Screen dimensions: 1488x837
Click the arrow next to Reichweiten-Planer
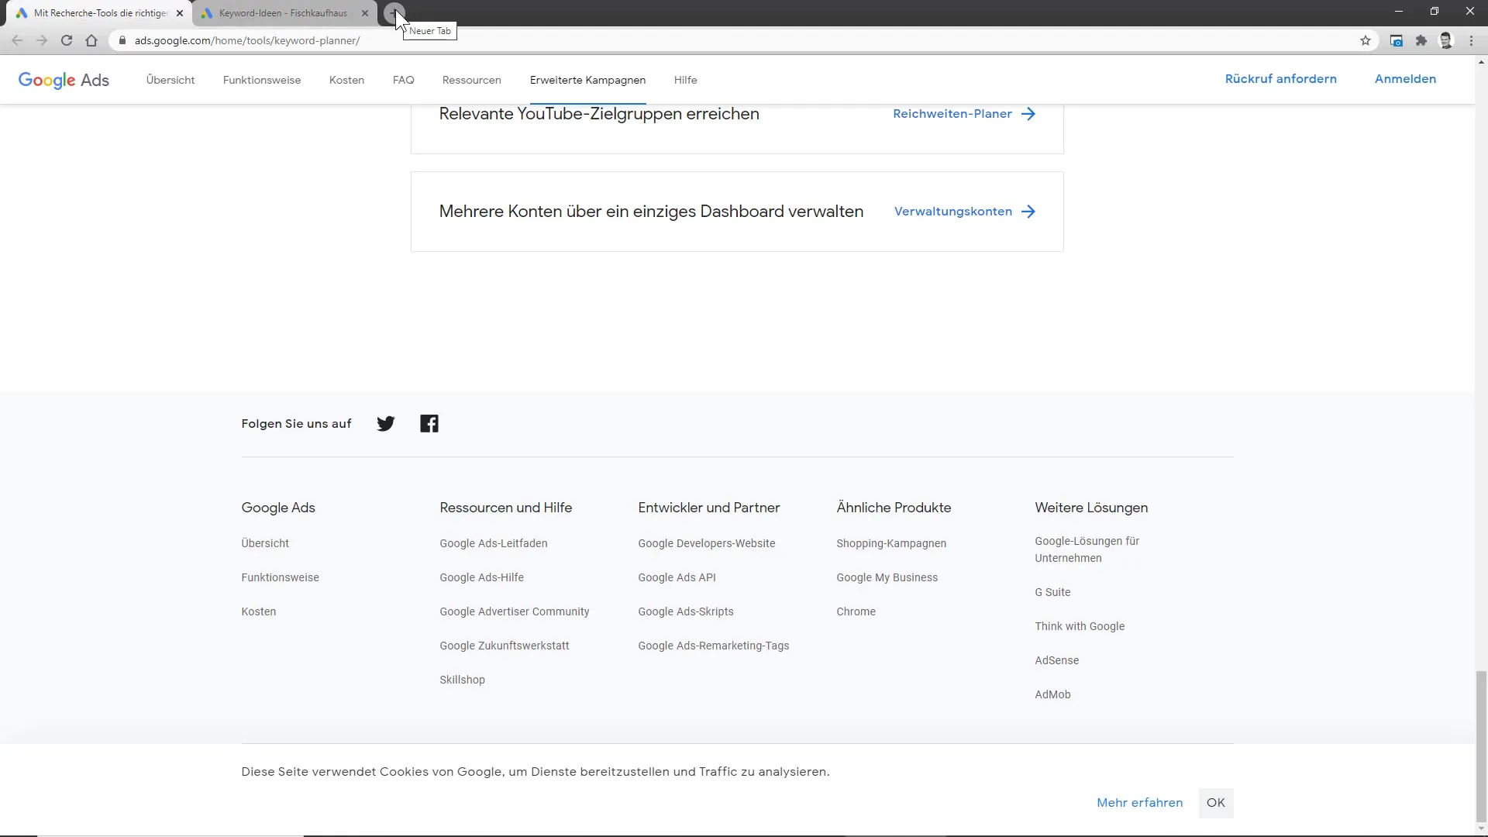(x=1028, y=114)
